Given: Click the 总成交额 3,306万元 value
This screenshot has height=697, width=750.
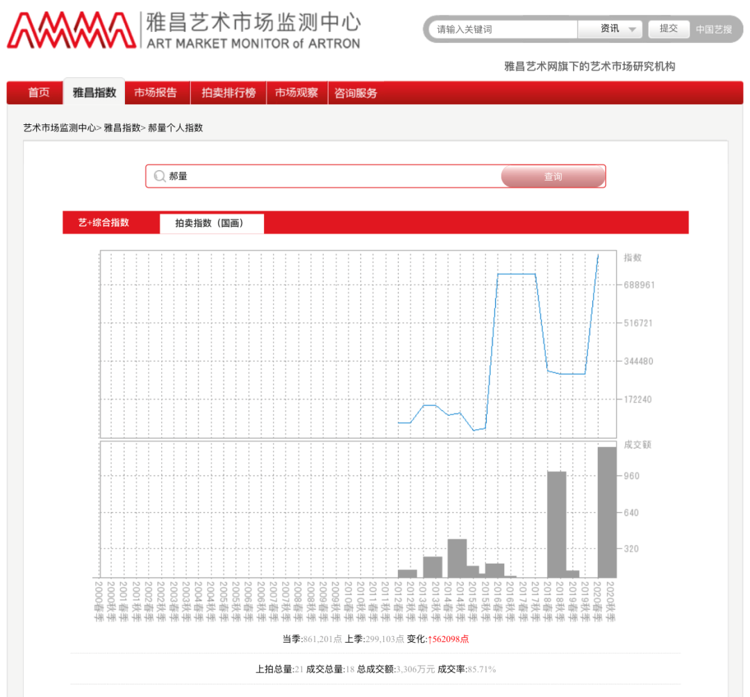Looking at the screenshot, I should (415, 669).
